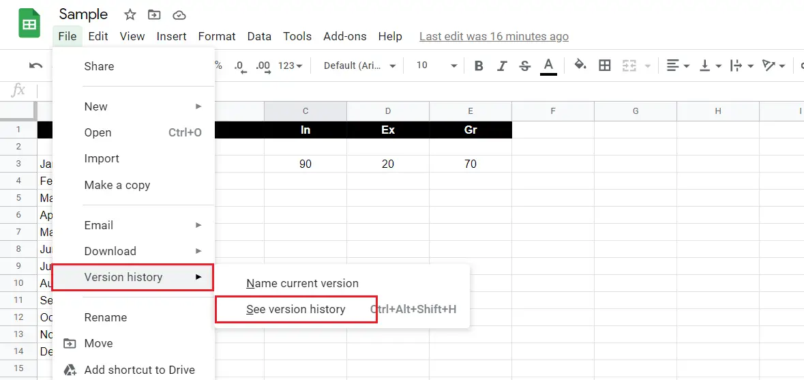Toggle italic formatting
804x380 pixels.
click(502, 65)
